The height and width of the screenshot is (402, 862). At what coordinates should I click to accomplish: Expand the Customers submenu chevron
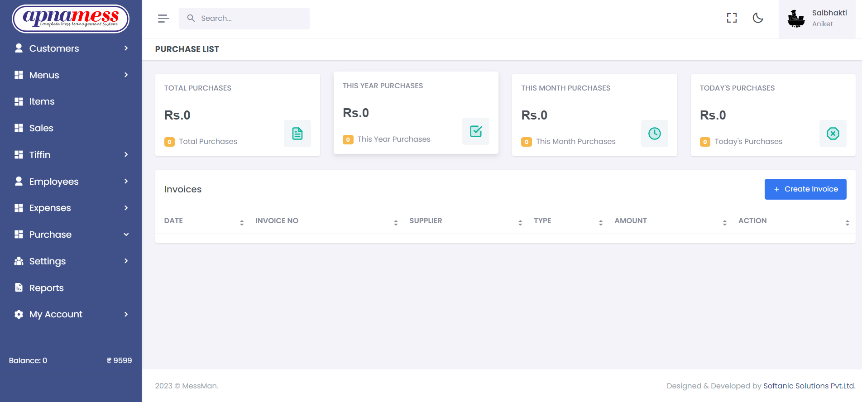[126, 48]
